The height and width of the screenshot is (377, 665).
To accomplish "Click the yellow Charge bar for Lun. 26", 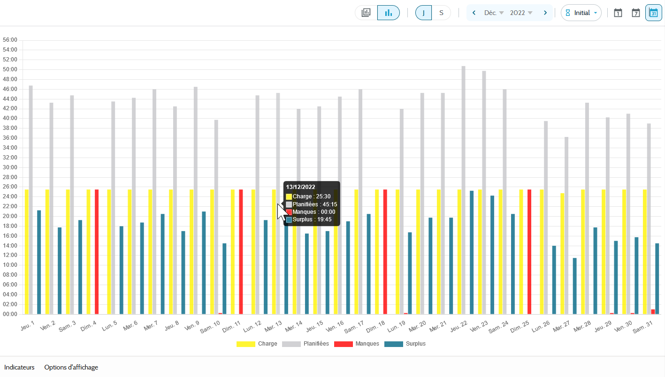I will [x=542, y=252].
